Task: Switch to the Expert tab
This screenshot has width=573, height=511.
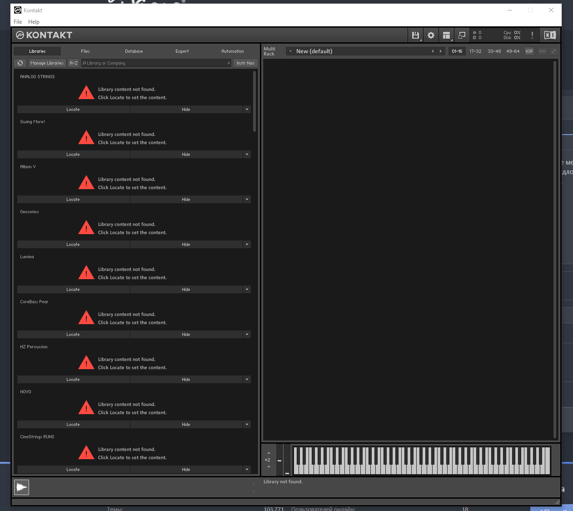Action: coord(182,51)
